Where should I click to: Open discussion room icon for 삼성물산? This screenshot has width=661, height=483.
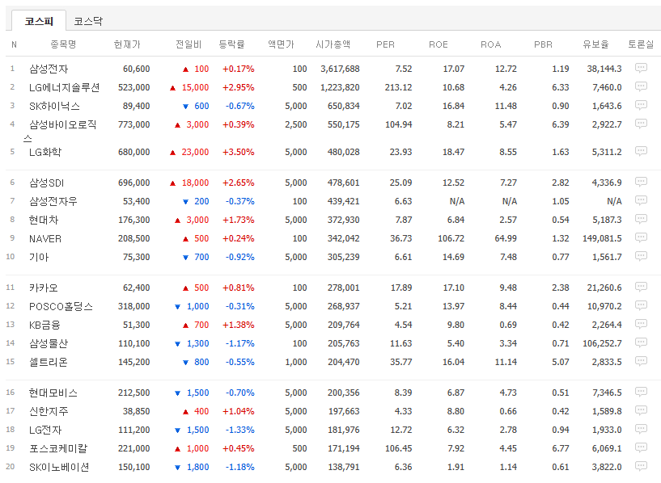(641, 342)
